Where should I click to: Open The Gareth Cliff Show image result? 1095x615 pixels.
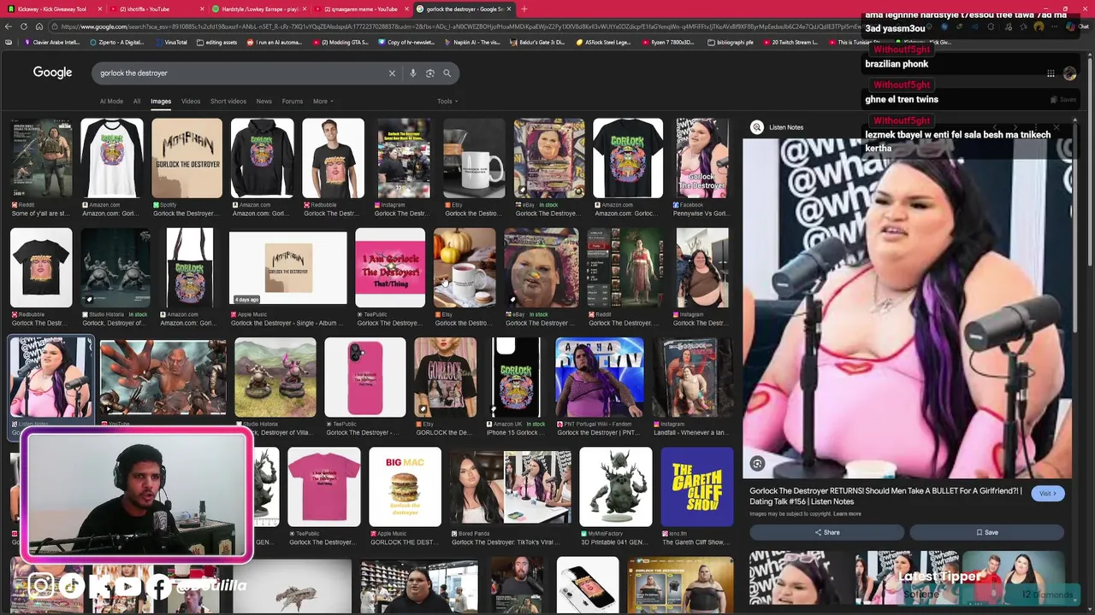(x=697, y=487)
